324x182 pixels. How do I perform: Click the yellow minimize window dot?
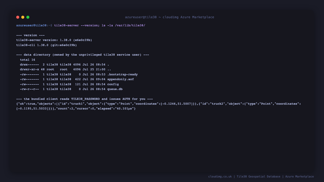pyautogui.click(x=23, y=17)
